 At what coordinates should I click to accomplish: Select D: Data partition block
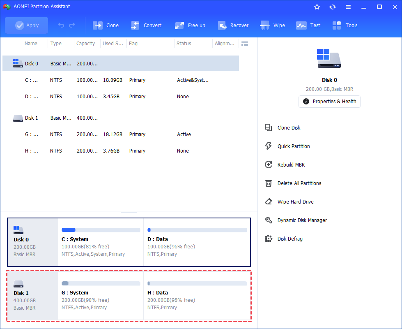click(x=197, y=242)
